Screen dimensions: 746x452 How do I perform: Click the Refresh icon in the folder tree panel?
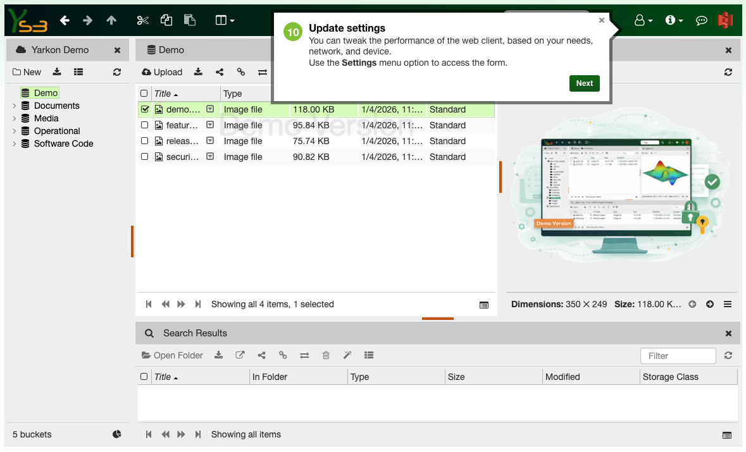117,72
